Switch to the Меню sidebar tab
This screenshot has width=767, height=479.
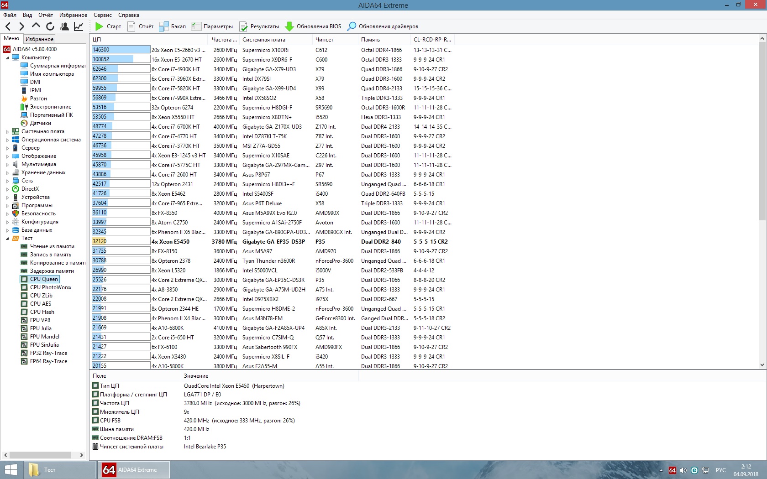pyautogui.click(x=11, y=39)
